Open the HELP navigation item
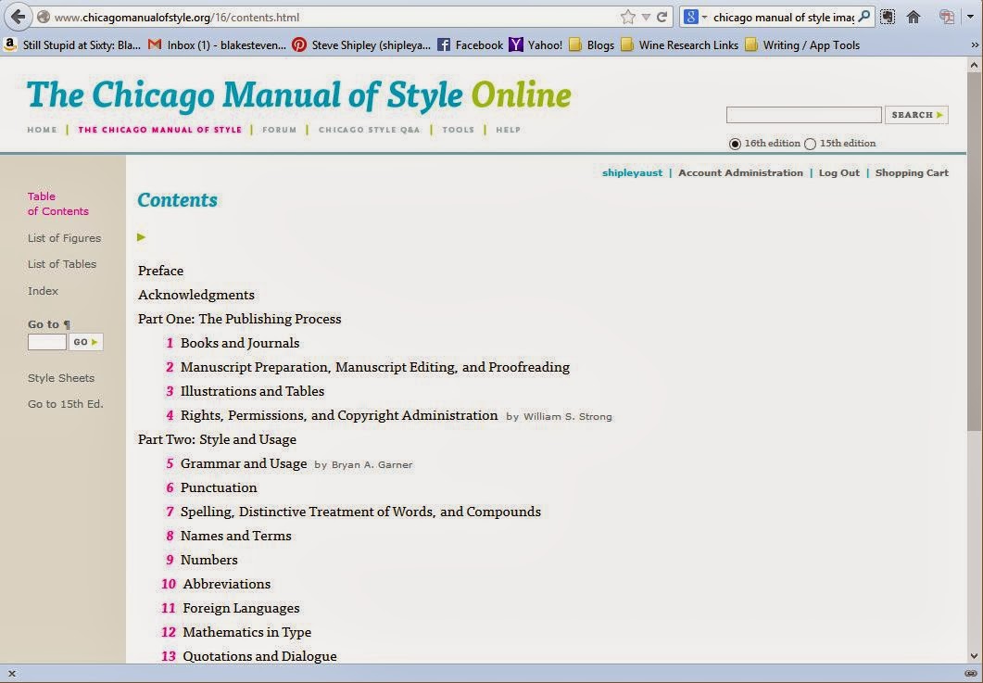This screenshot has width=983, height=683. click(509, 130)
